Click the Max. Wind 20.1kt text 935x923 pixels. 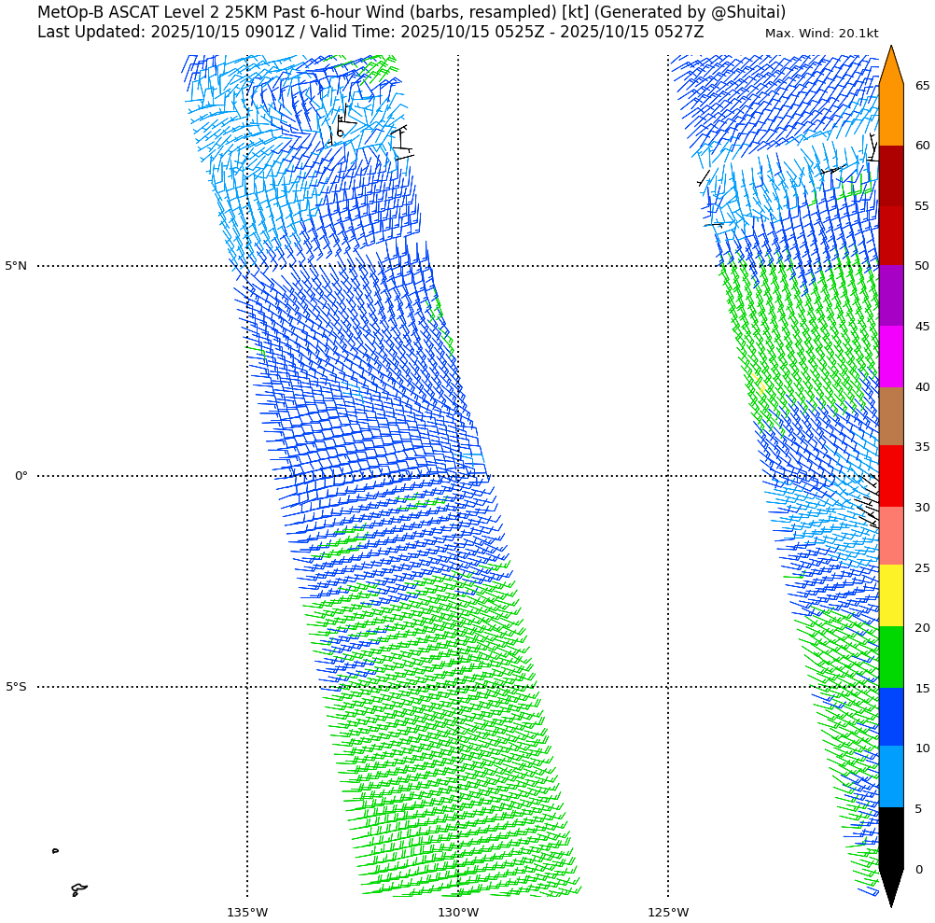(x=821, y=34)
